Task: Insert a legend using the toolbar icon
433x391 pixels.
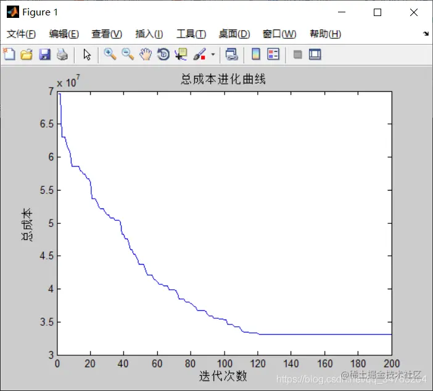Action: (273, 54)
